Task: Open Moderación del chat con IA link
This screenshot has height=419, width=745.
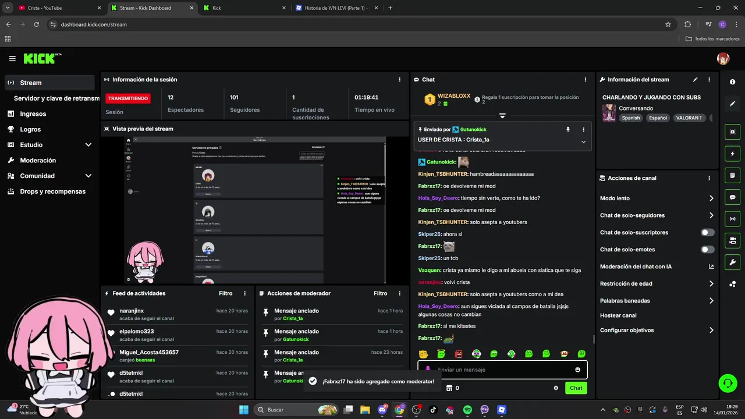Action: click(x=657, y=267)
